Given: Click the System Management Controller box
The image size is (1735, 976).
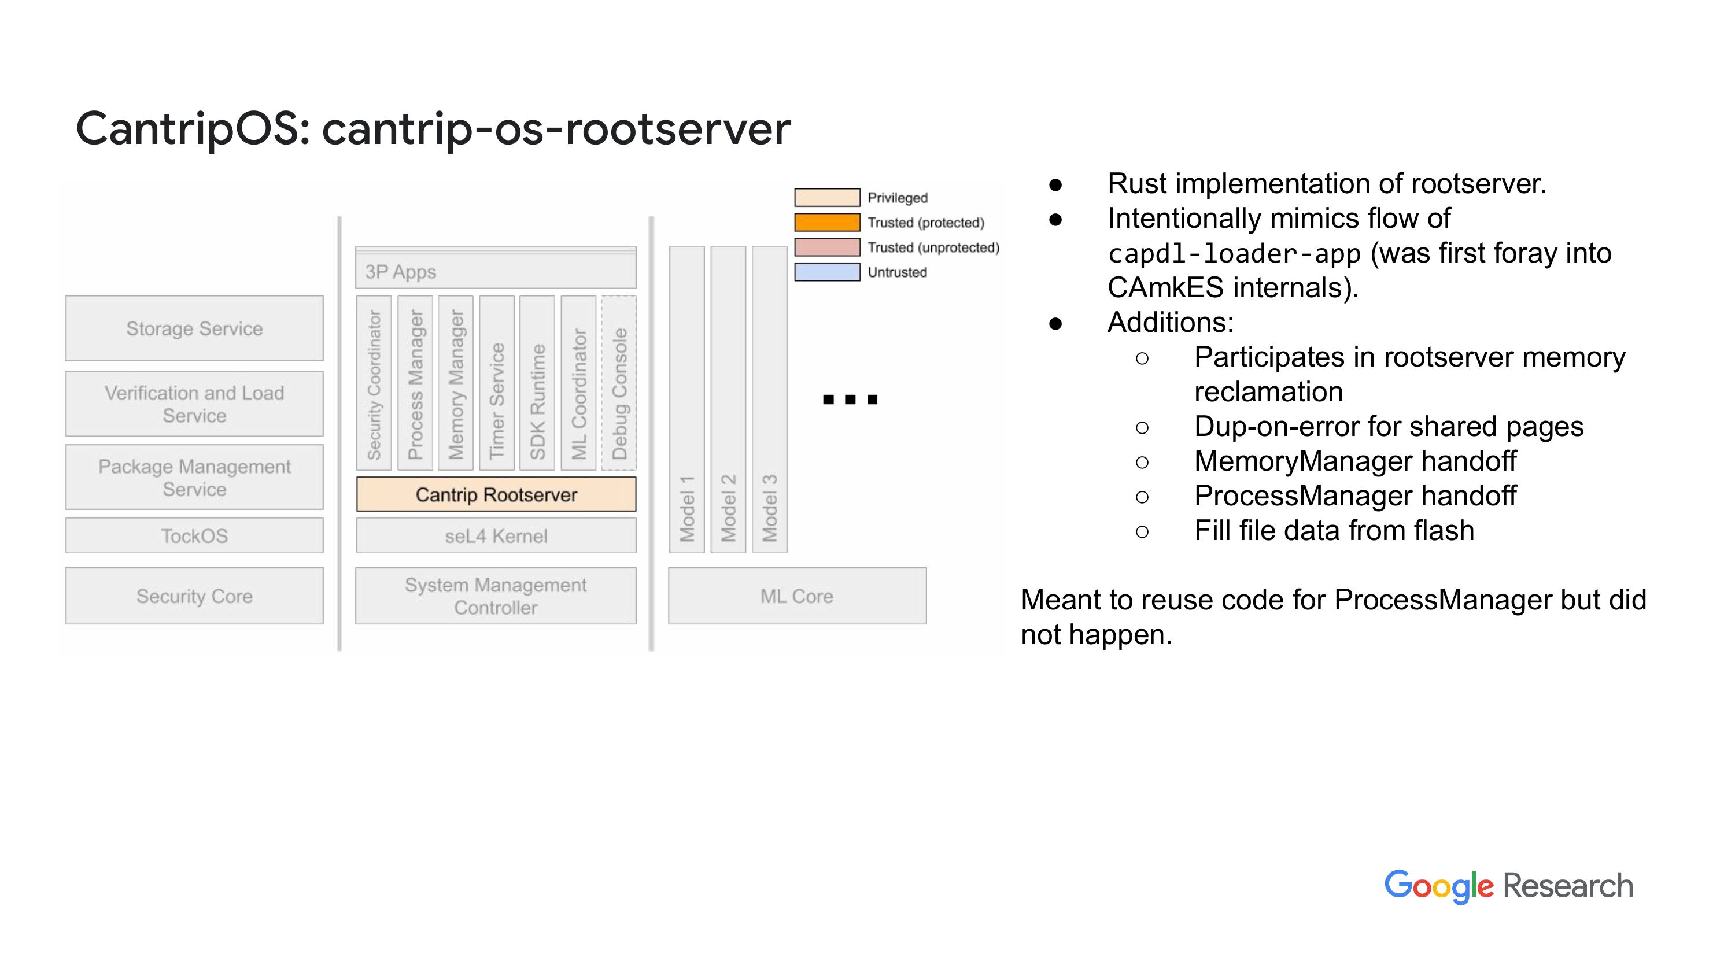Looking at the screenshot, I should (x=496, y=596).
